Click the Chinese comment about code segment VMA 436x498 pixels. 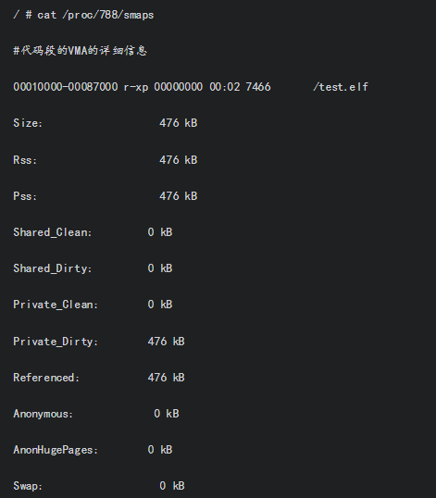[80, 51]
